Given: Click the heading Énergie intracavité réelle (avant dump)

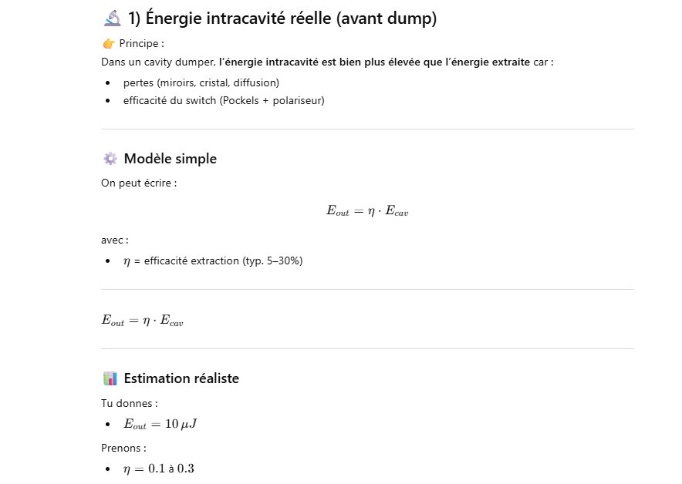Looking at the screenshot, I should coord(282,18).
